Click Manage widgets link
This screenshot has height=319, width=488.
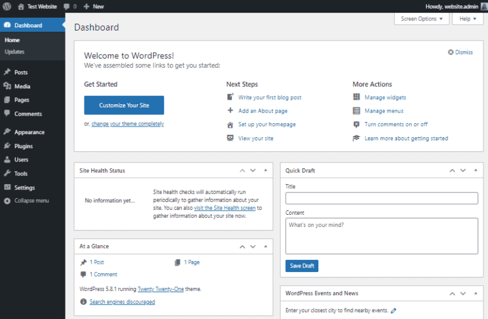[385, 97]
